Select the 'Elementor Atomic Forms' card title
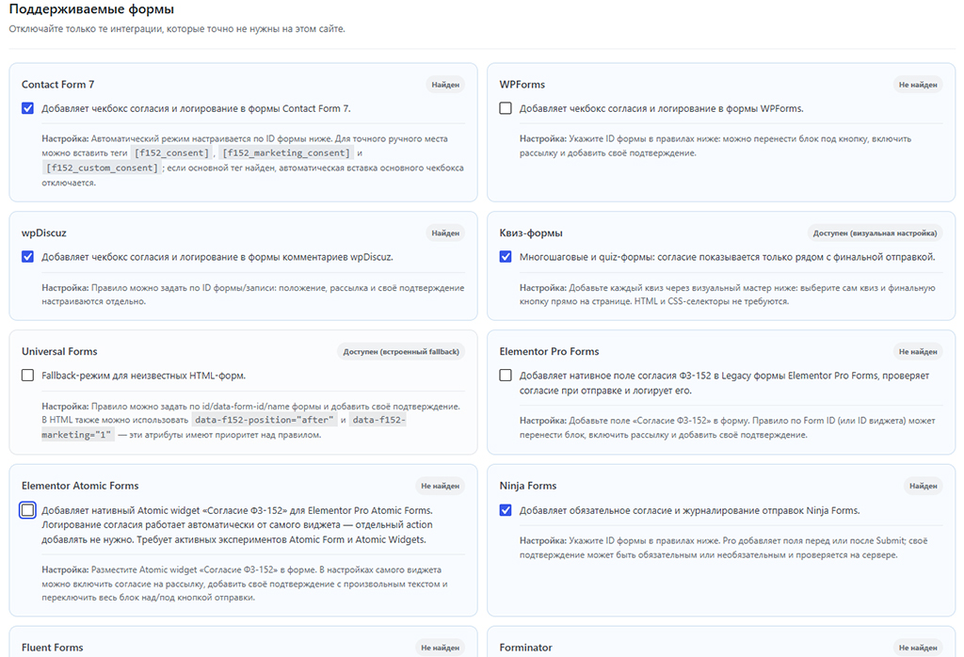The height and width of the screenshot is (657, 964). [80, 486]
